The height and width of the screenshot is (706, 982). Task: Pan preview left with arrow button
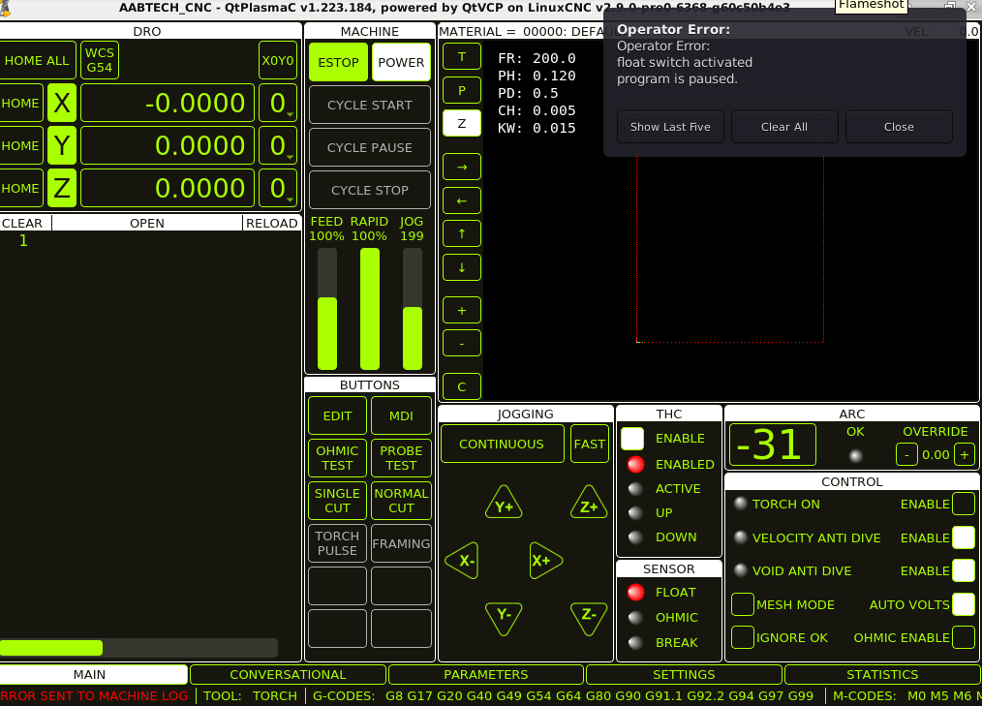pyautogui.click(x=462, y=200)
